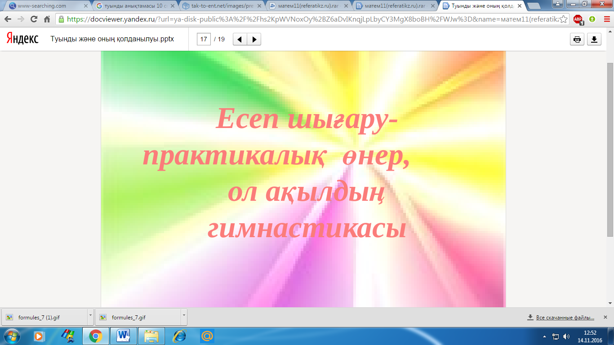
Task: Show hidden system tray icons
Action: (545, 336)
